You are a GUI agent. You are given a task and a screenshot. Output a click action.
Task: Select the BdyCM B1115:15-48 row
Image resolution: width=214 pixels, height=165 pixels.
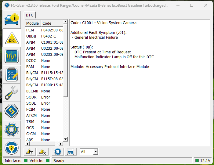(44, 73)
